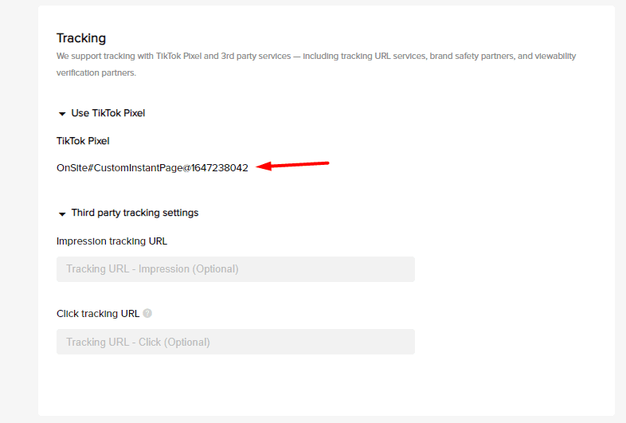Click "verification partners" in the description
Image resolution: width=626 pixels, height=423 pixels.
coord(96,72)
